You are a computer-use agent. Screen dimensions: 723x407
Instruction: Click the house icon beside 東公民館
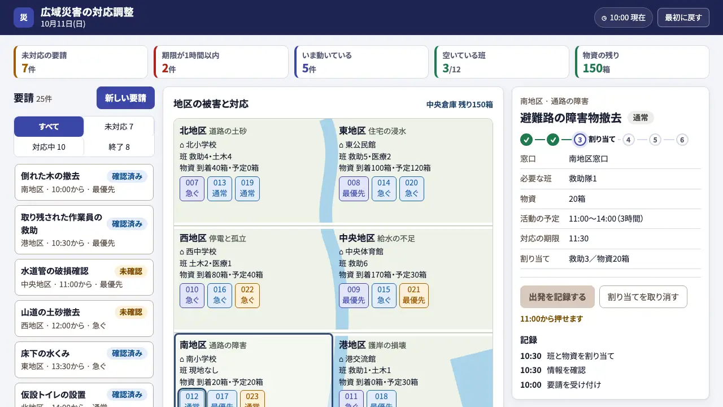point(342,144)
